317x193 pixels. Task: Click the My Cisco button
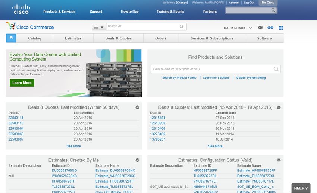click(268, 3)
